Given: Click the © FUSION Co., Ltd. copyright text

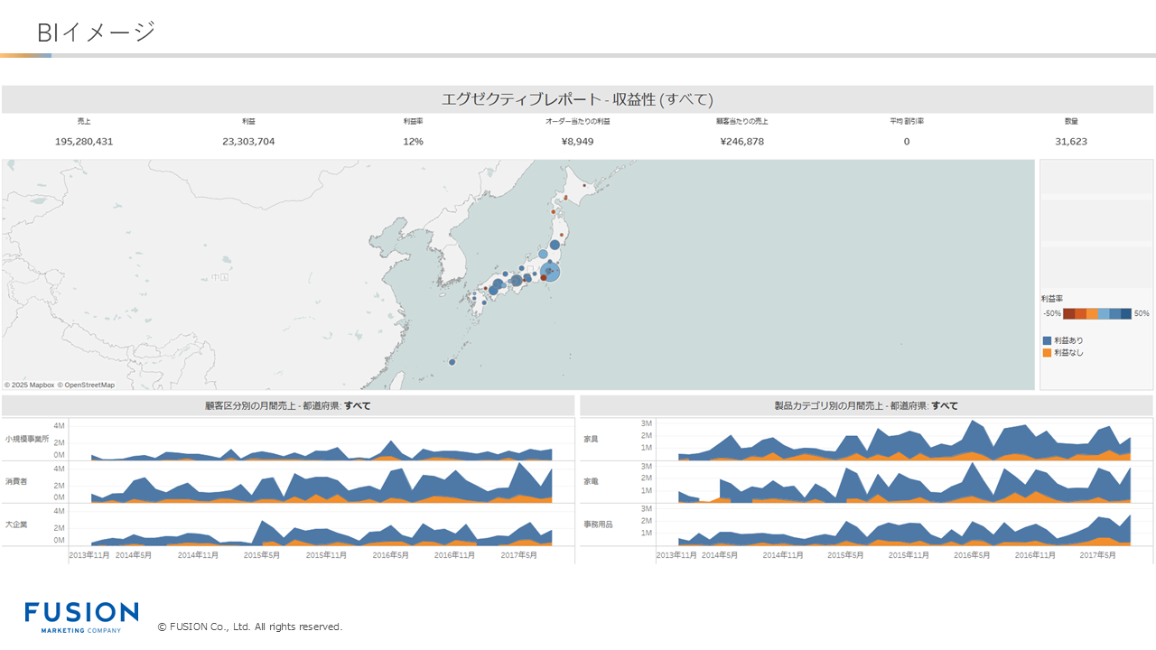Looking at the screenshot, I should pyautogui.click(x=250, y=627).
